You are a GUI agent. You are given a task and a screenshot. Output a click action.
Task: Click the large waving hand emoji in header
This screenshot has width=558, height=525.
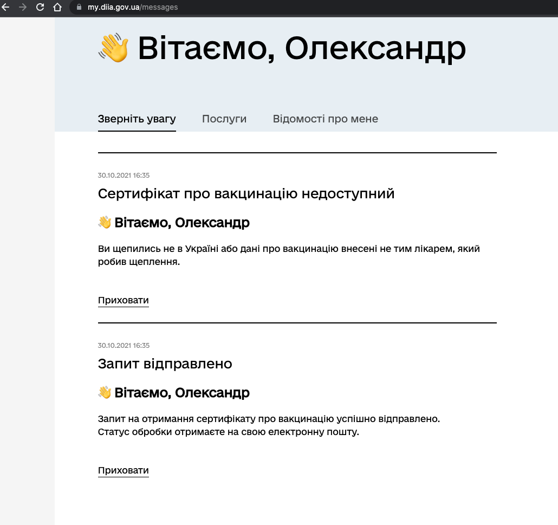click(x=113, y=49)
